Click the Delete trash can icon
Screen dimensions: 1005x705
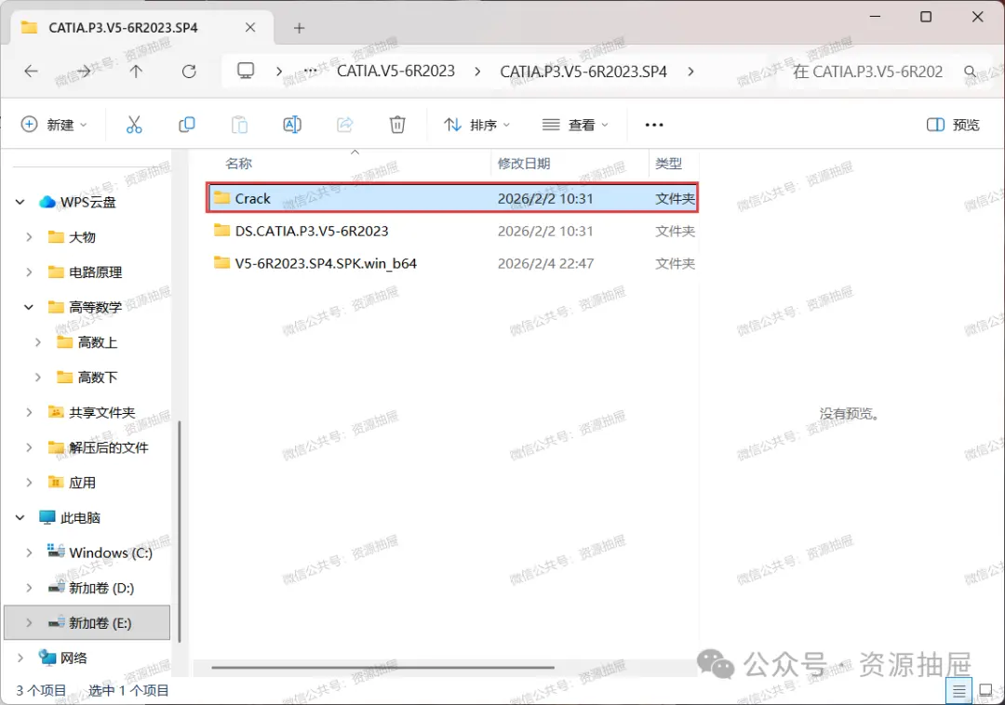[397, 125]
